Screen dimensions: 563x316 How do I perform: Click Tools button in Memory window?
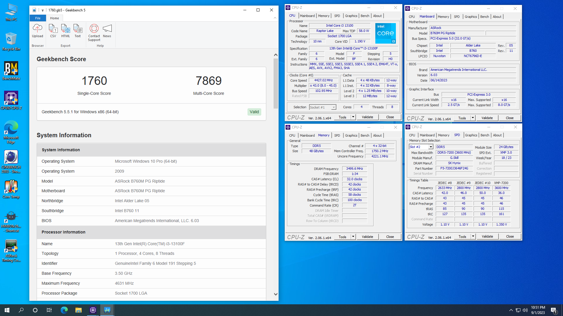click(342, 237)
